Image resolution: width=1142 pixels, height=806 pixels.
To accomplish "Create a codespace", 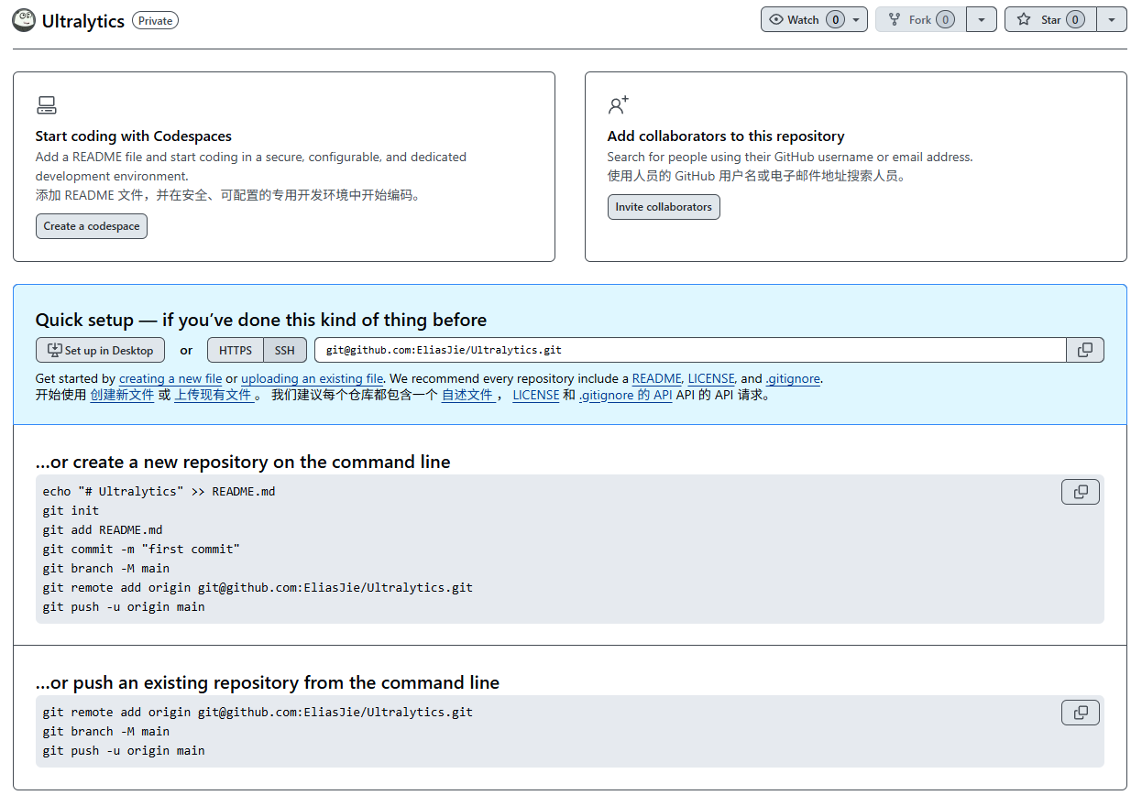I will point(92,226).
